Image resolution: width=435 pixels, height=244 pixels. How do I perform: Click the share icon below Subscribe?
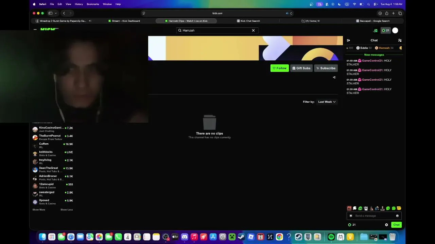[x=334, y=77]
